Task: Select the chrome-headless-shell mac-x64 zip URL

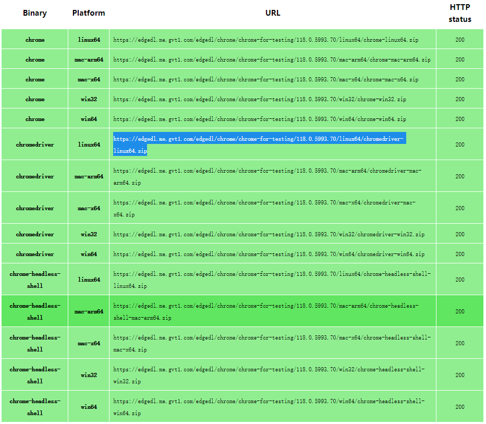Action: click(272, 343)
